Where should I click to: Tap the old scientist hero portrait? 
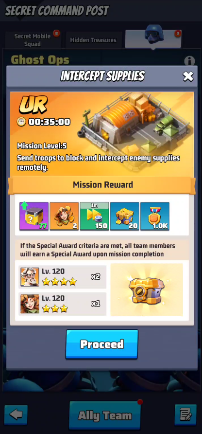click(30, 277)
